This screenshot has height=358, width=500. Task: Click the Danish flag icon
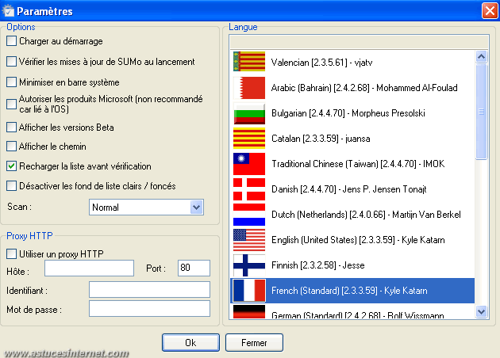(x=249, y=189)
